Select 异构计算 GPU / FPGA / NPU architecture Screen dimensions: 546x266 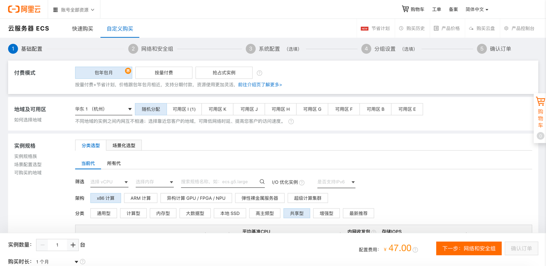click(x=196, y=198)
